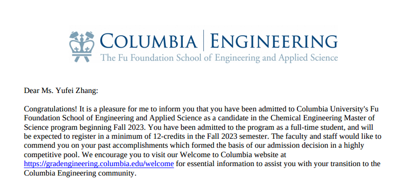Click the COLUMBIA wordmark in header
This screenshot has height=184, width=405.
148,41
